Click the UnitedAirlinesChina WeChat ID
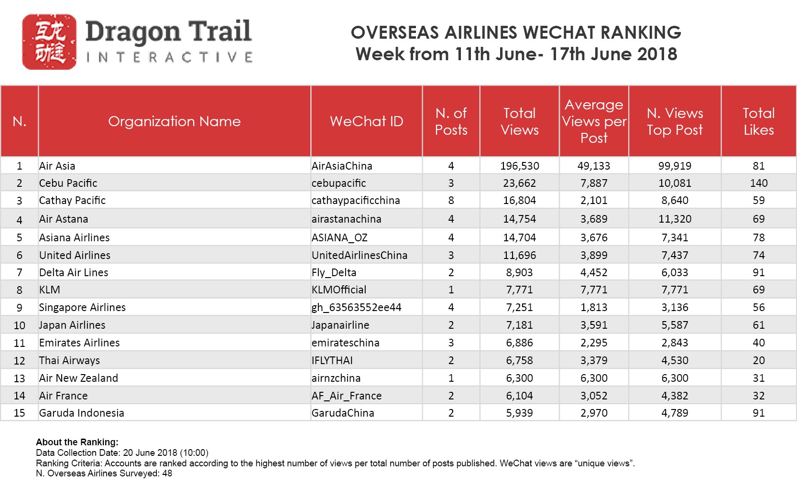Image resolution: width=797 pixels, height=495 pixels. click(360, 255)
